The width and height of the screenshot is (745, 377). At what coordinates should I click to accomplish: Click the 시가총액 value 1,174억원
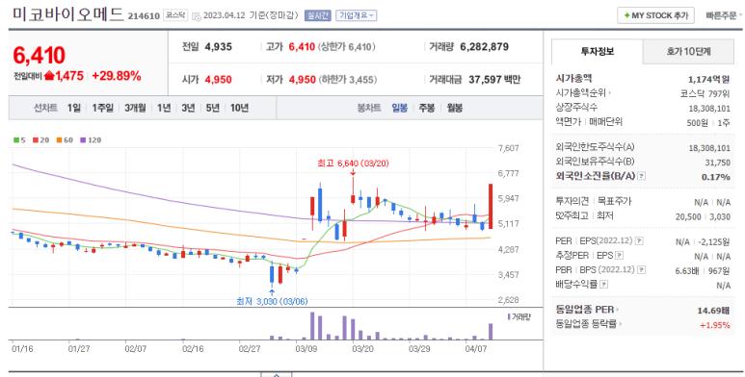coord(709,79)
